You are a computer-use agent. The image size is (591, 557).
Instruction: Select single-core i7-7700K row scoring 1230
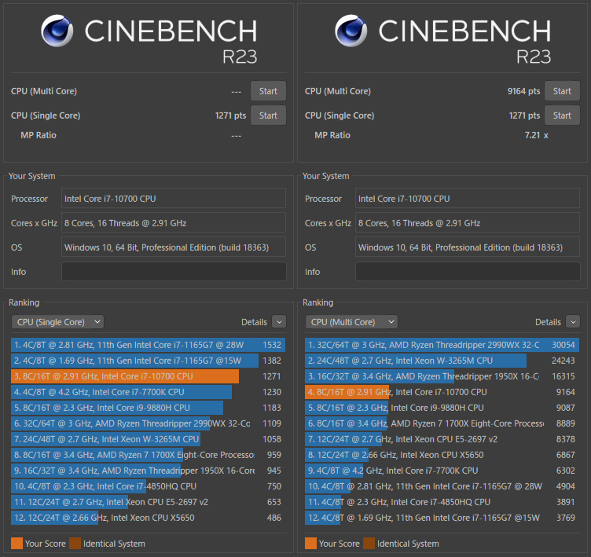pyautogui.click(x=148, y=392)
